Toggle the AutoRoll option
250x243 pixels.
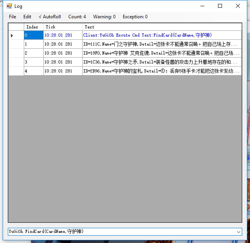point(50,17)
